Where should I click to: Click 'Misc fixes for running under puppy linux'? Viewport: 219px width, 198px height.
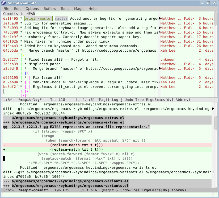67,42
